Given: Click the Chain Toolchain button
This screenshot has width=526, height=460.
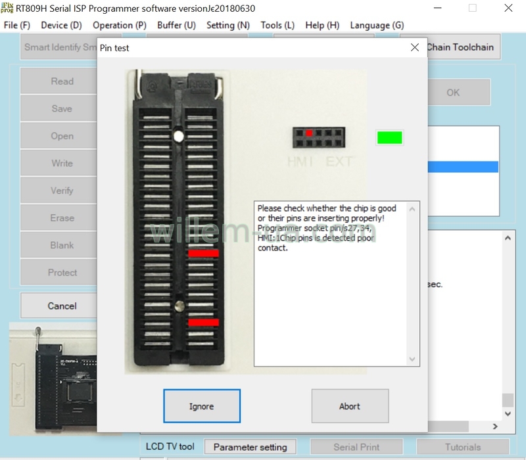Looking at the screenshot, I should [464, 47].
